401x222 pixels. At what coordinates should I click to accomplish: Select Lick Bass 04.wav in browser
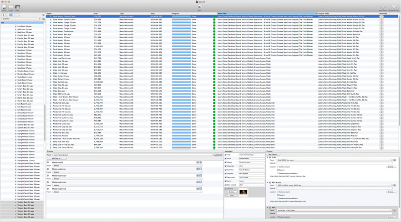[x=22, y=26]
